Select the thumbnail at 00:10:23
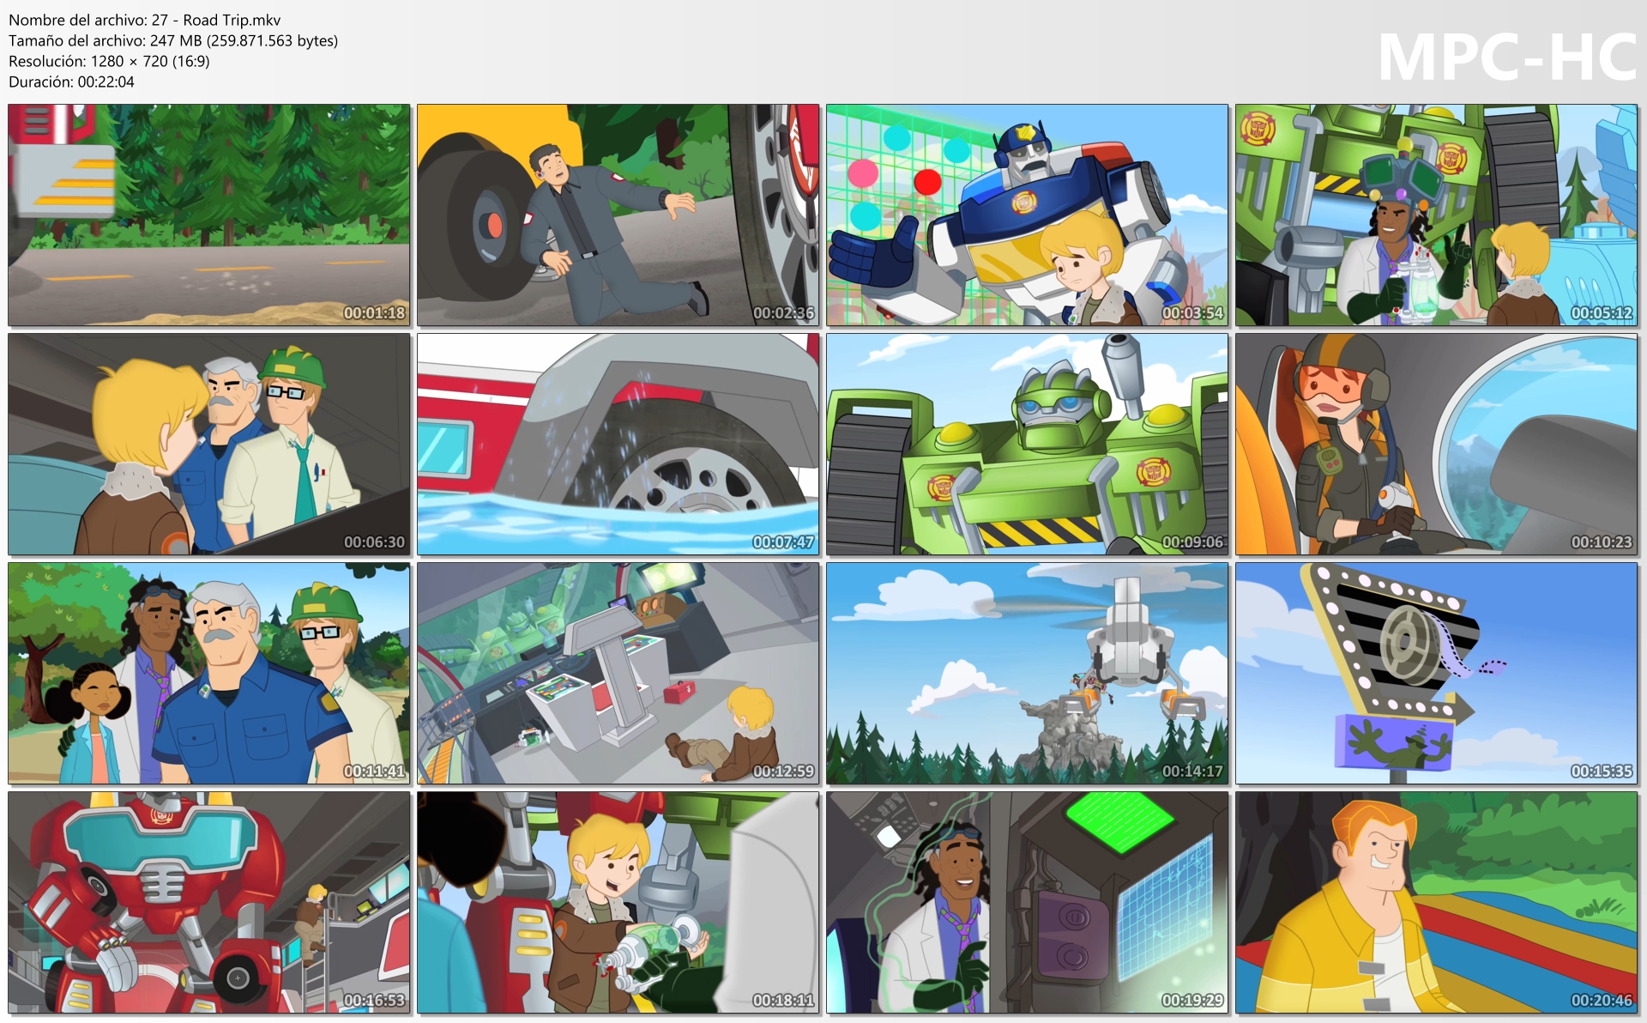This screenshot has width=1647, height=1023. 1437,445
